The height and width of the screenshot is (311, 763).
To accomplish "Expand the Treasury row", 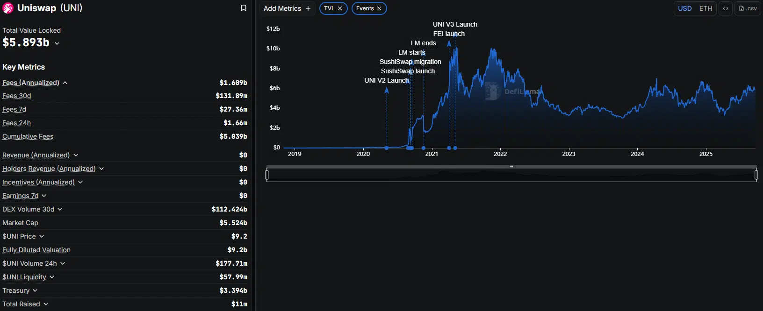I will pos(35,290).
